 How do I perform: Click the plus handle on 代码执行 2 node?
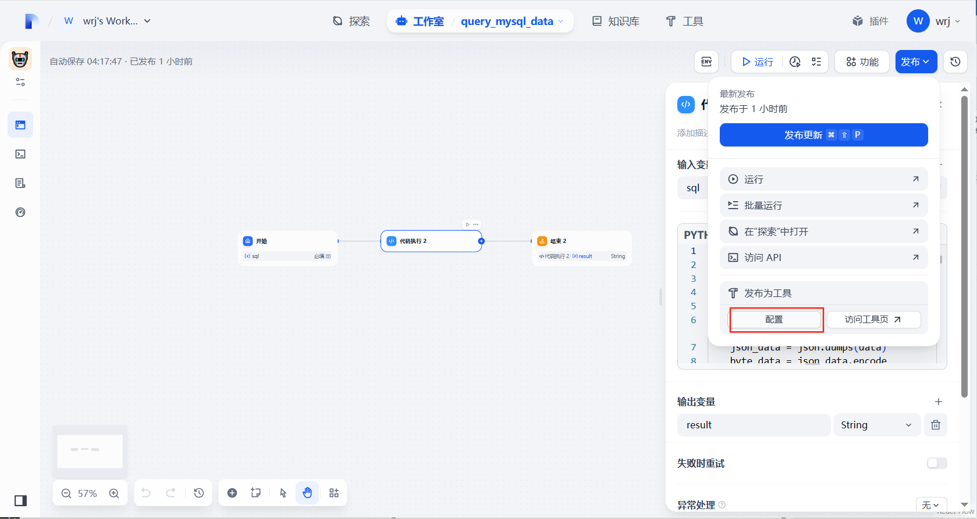coord(481,241)
